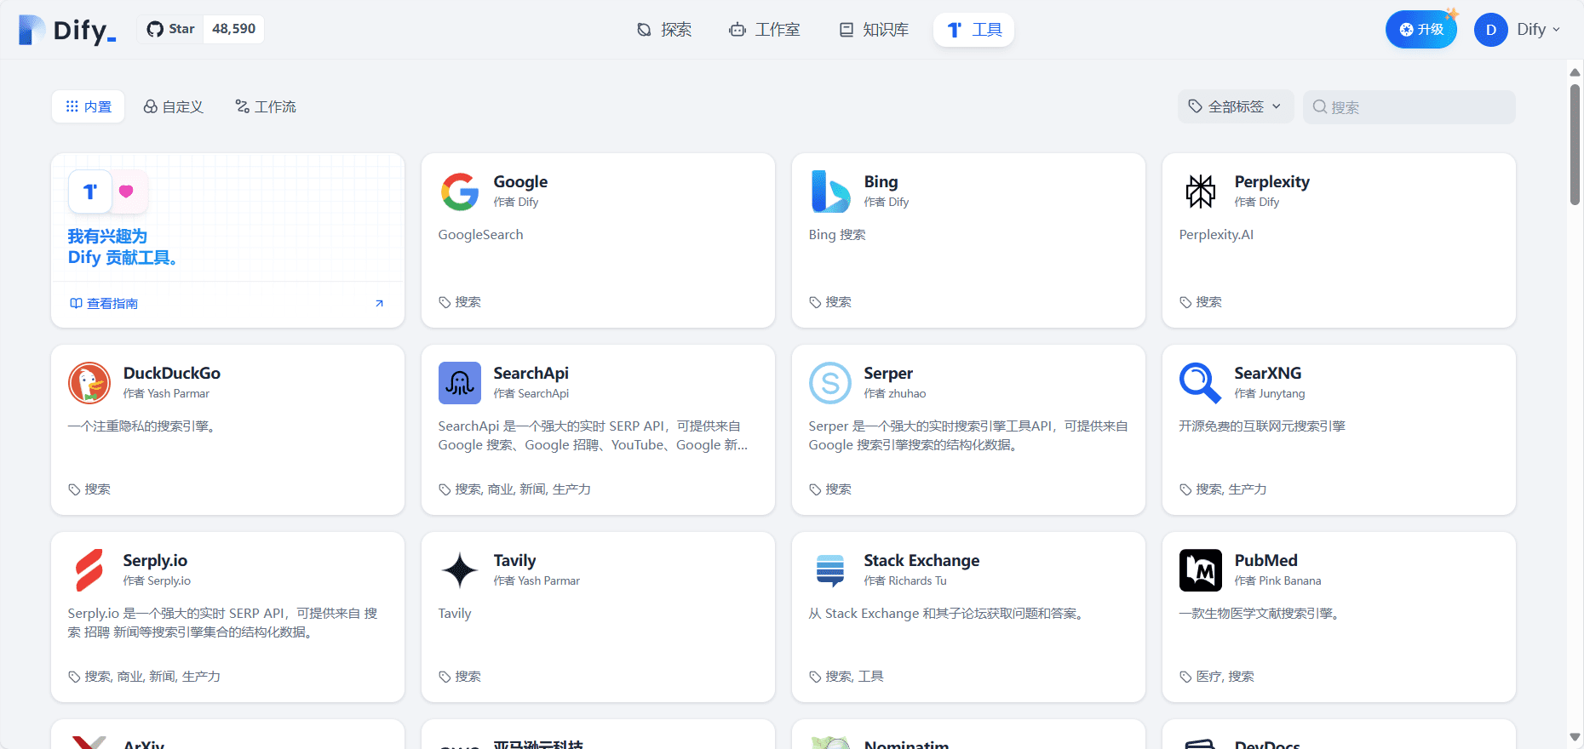Click the tag icon on the Serper card
This screenshot has width=1584, height=749.
click(815, 489)
